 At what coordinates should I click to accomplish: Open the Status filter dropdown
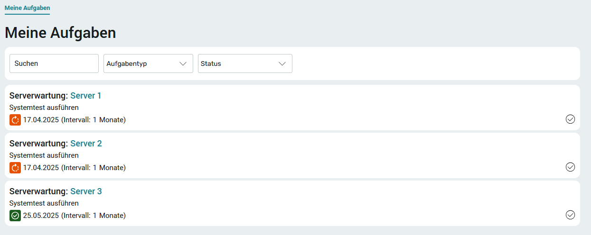point(245,63)
